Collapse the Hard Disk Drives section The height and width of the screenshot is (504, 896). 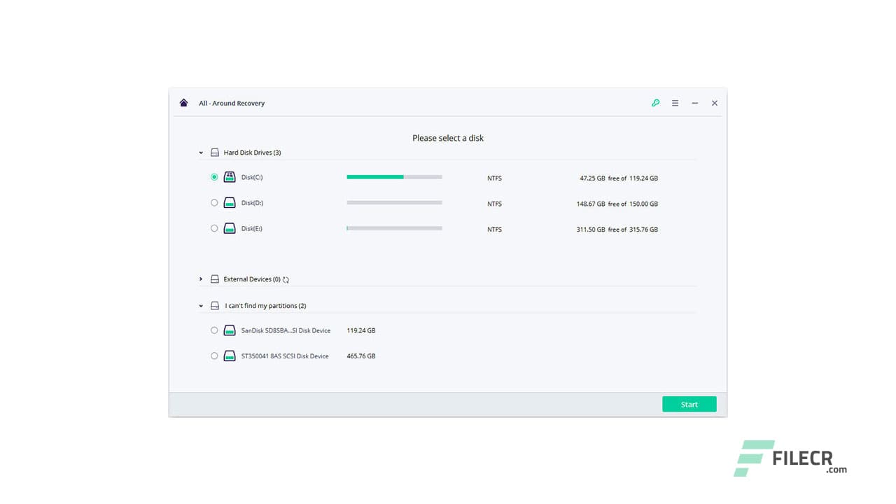[201, 152]
